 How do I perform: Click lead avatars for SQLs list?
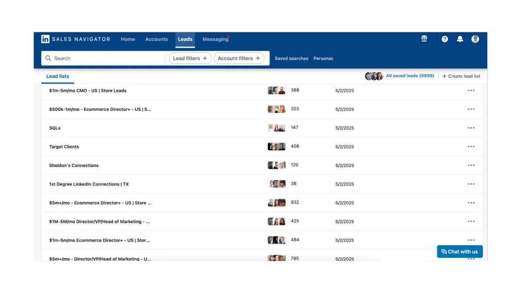(277, 128)
